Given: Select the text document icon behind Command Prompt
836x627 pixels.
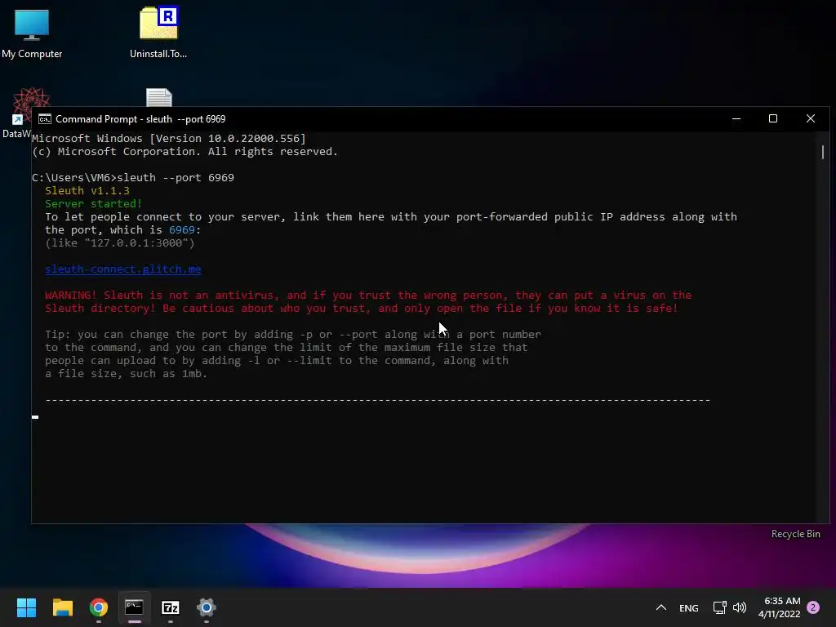Looking at the screenshot, I should tap(159, 98).
